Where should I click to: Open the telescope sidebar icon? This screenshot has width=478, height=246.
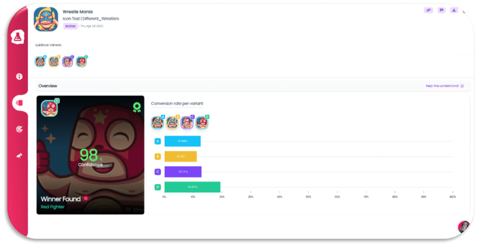coord(19,156)
